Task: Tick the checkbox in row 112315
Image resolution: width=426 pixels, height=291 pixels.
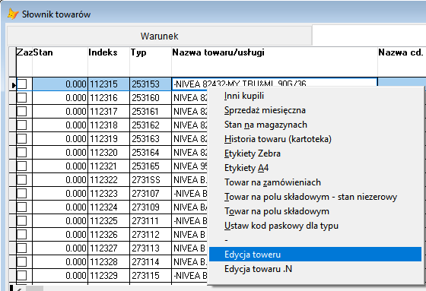Action: (22, 84)
